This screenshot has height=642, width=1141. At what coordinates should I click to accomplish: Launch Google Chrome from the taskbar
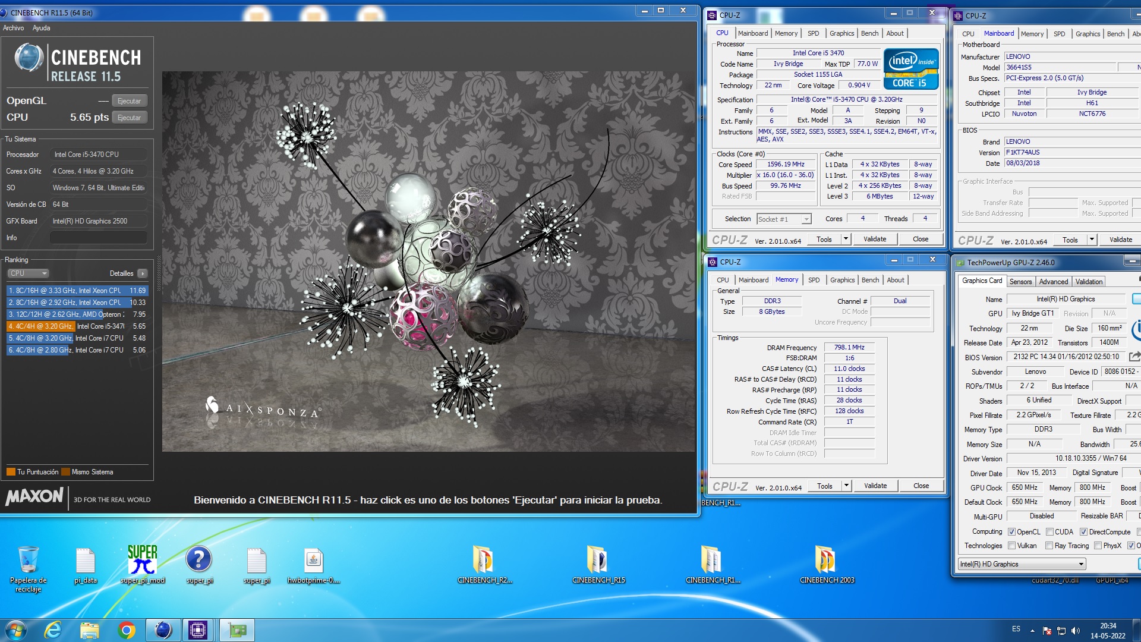tap(126, 630)
